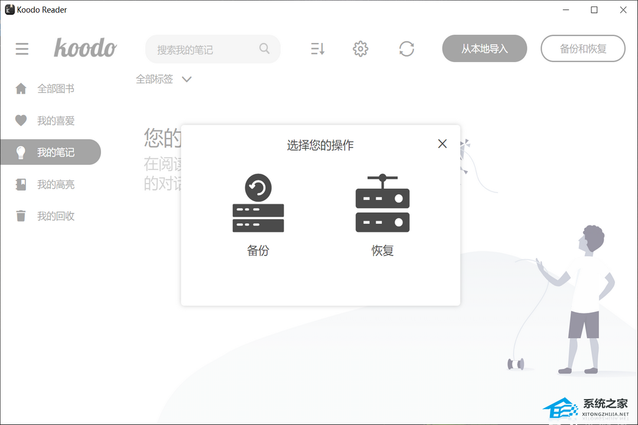Go to 我的喜爱 section
638x425 pixels.
pos(50,120)
